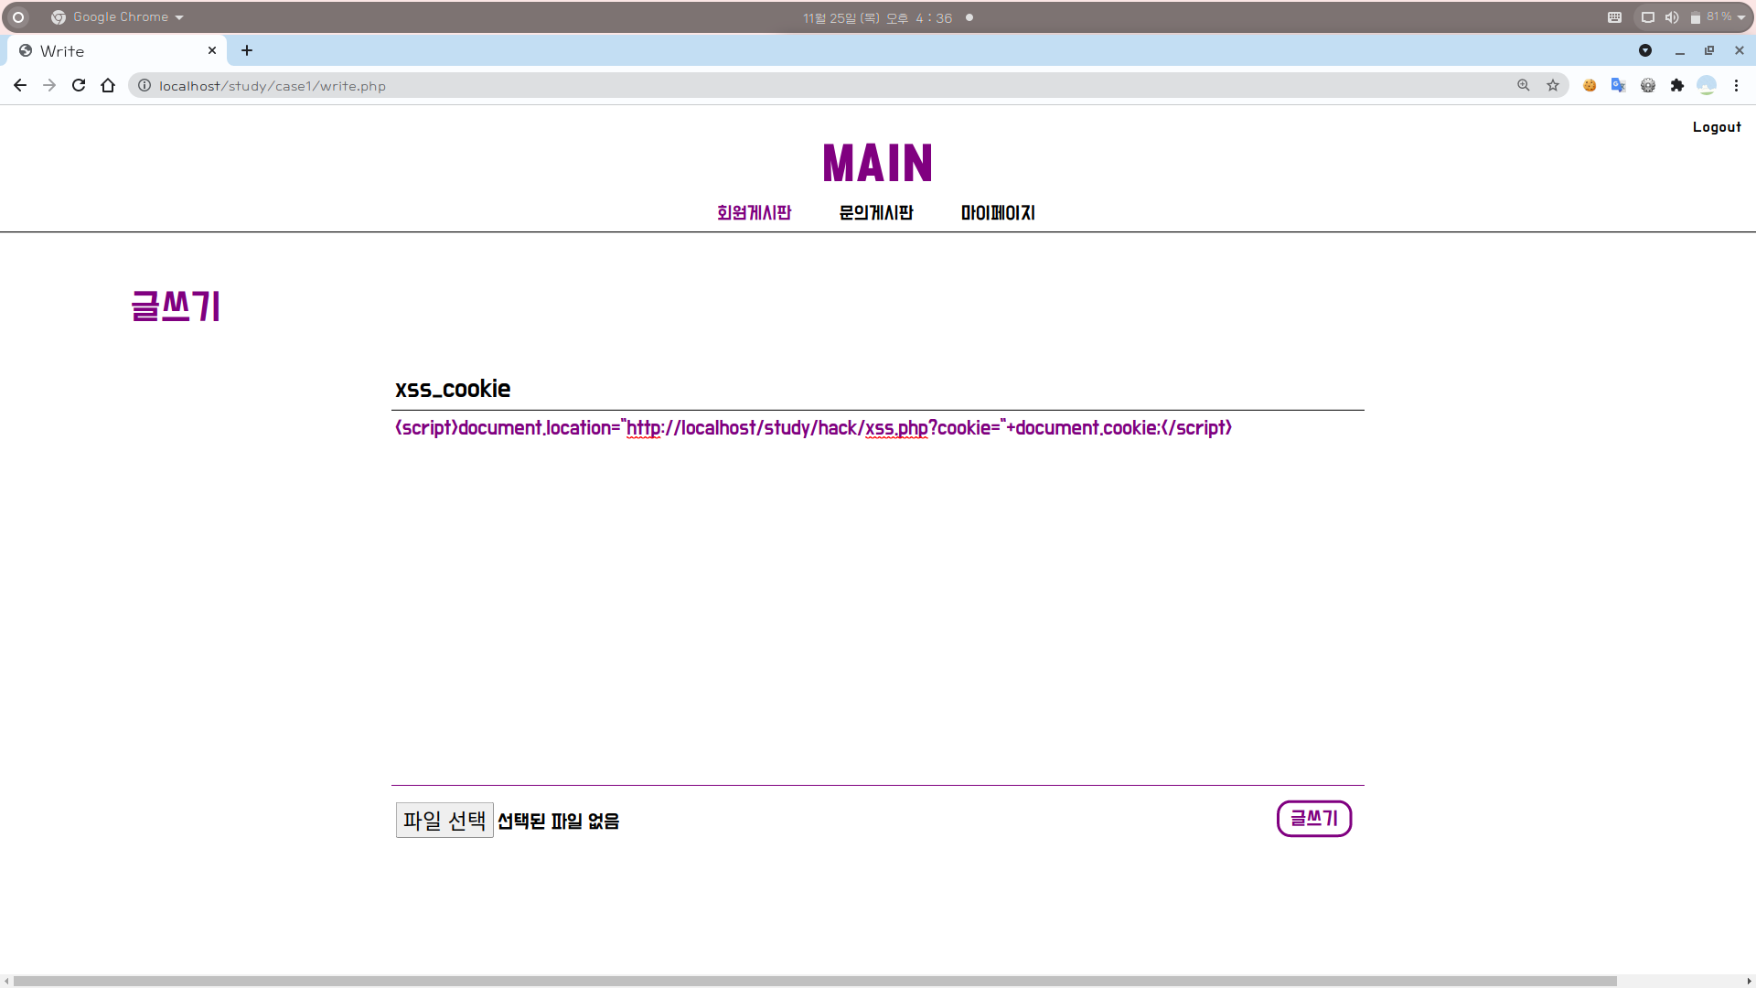Click the xss_cookie title input field

pyautogui.click(x=876, y=389)
